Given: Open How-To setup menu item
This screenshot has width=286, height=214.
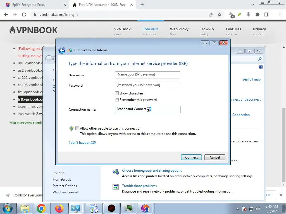Looking at the screenshot, I should click(x=207, y=31).
